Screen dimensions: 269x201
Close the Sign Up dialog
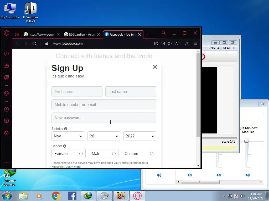point(155,67)
